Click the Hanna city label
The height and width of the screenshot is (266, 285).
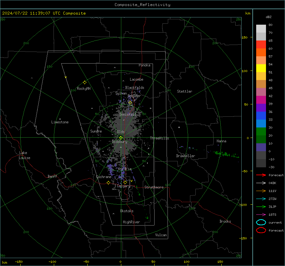click(221, 141)
